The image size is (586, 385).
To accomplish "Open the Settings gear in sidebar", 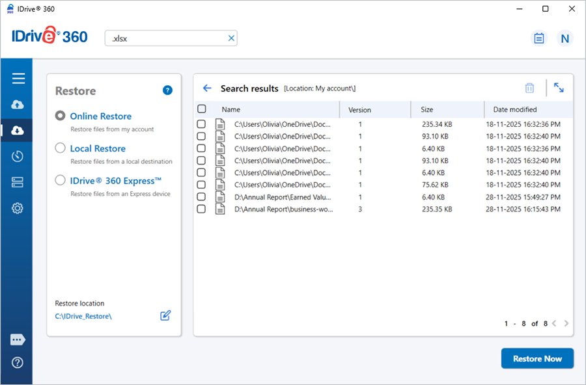I will coord(18,208).
